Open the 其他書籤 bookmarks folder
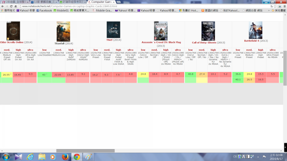The width and height of the screenshot is (287, 161). click(x=279, y=11)
